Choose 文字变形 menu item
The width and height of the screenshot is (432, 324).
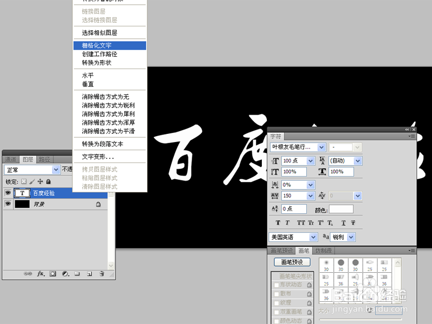[x=110, y=157]
